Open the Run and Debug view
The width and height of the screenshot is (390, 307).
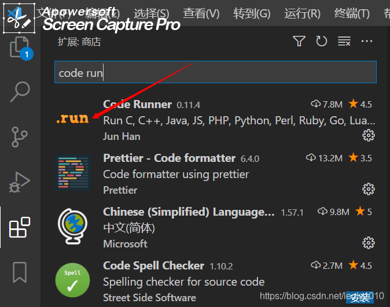(20, 182)
